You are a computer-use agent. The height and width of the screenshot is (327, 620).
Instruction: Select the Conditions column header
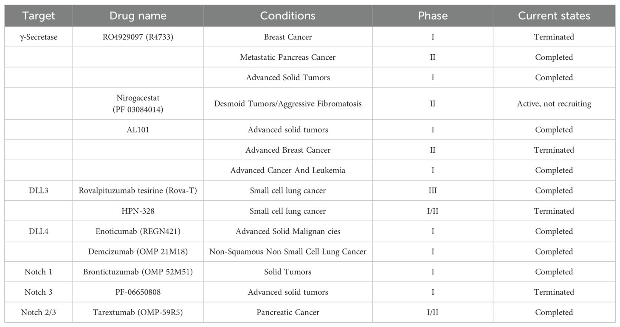coord(287,16)
